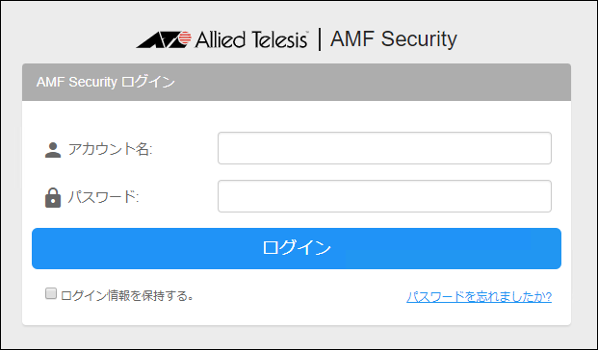Focus the アカウント名 input field
The image size is (598, 350).
pos(384,148)
